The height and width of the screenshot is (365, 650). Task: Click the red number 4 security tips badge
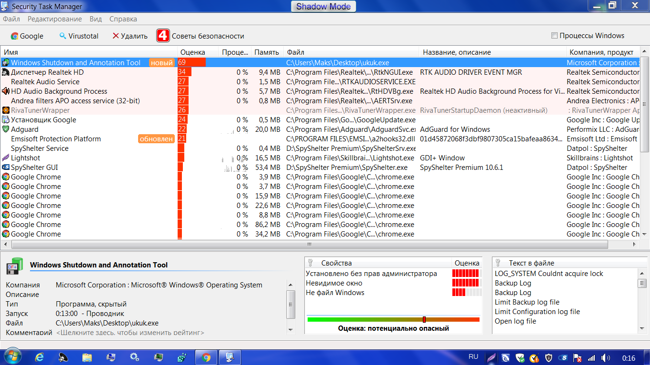[163, 36]
